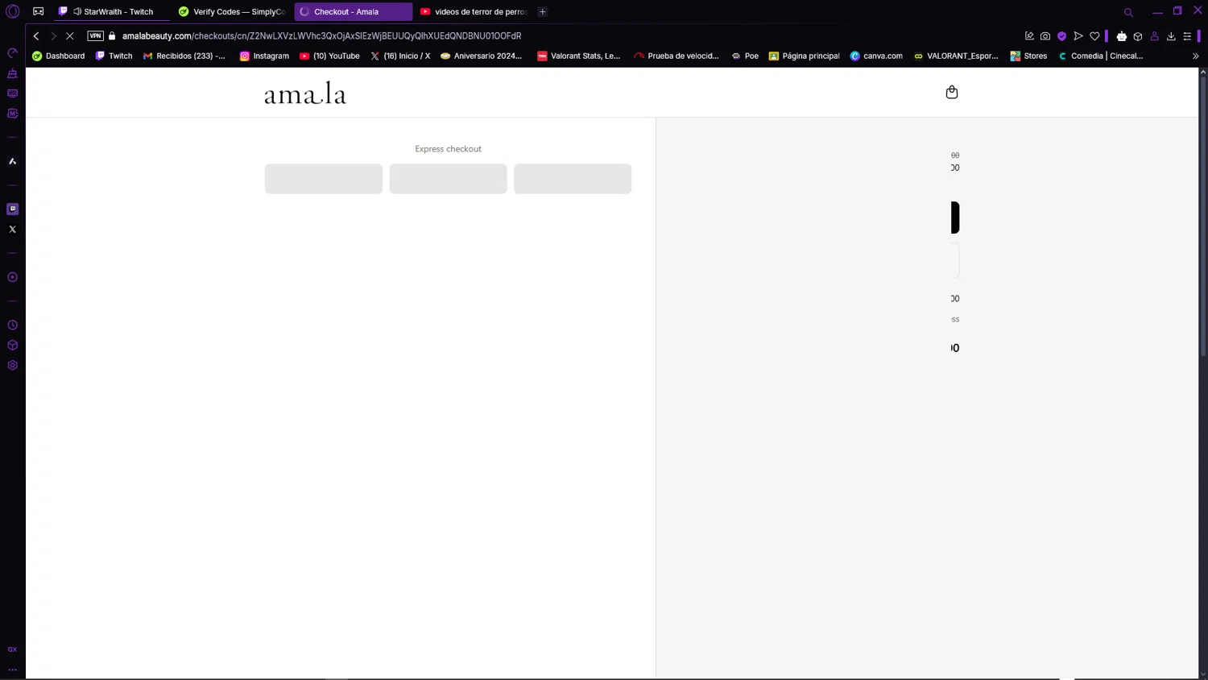The height and width of the screenshot is (680, 1208).
Task: Open the profile account icon
Action: click(1155, 35)
